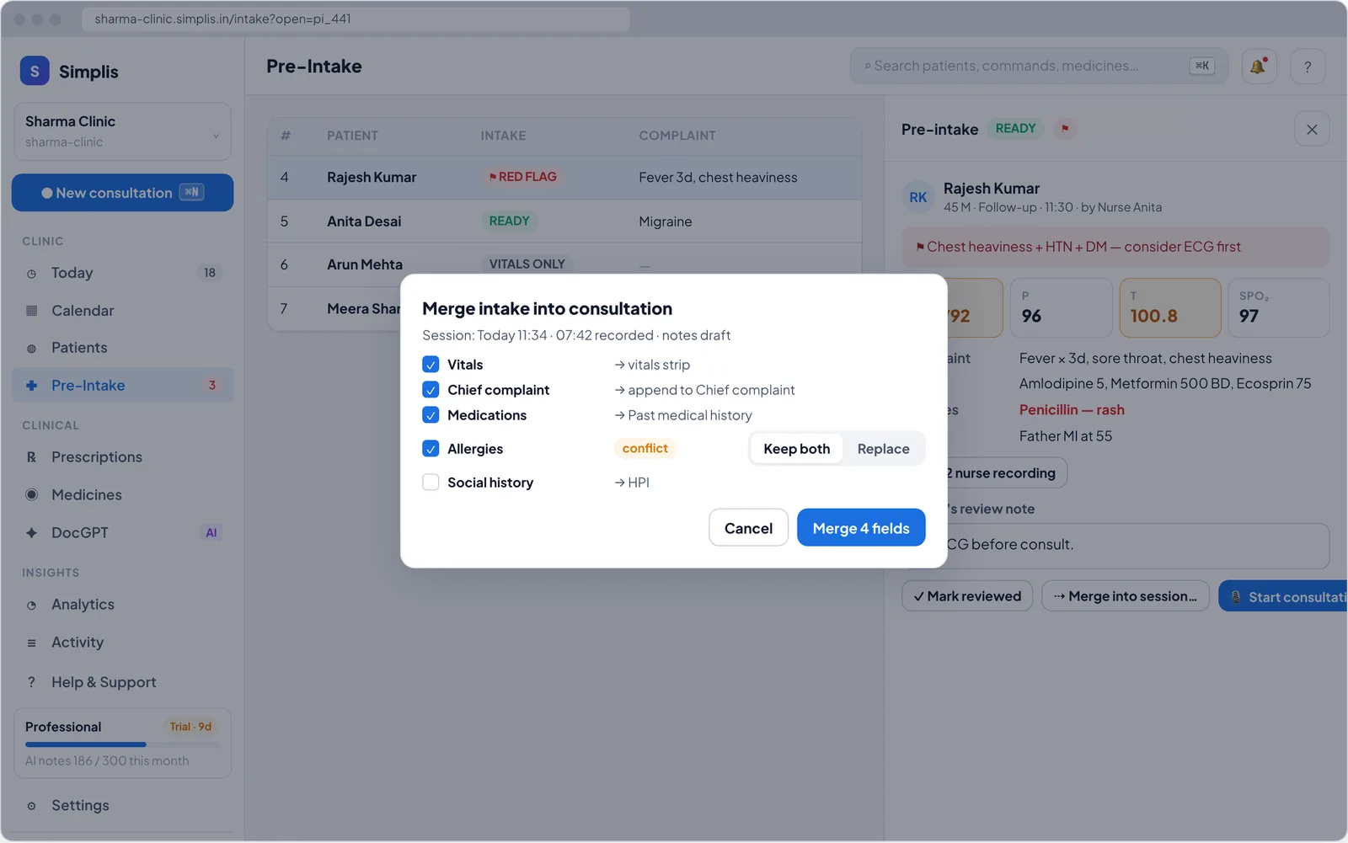The image size is (1348, 843).
Task: Click the Merge 4 fields button
Action: point(861,528)
